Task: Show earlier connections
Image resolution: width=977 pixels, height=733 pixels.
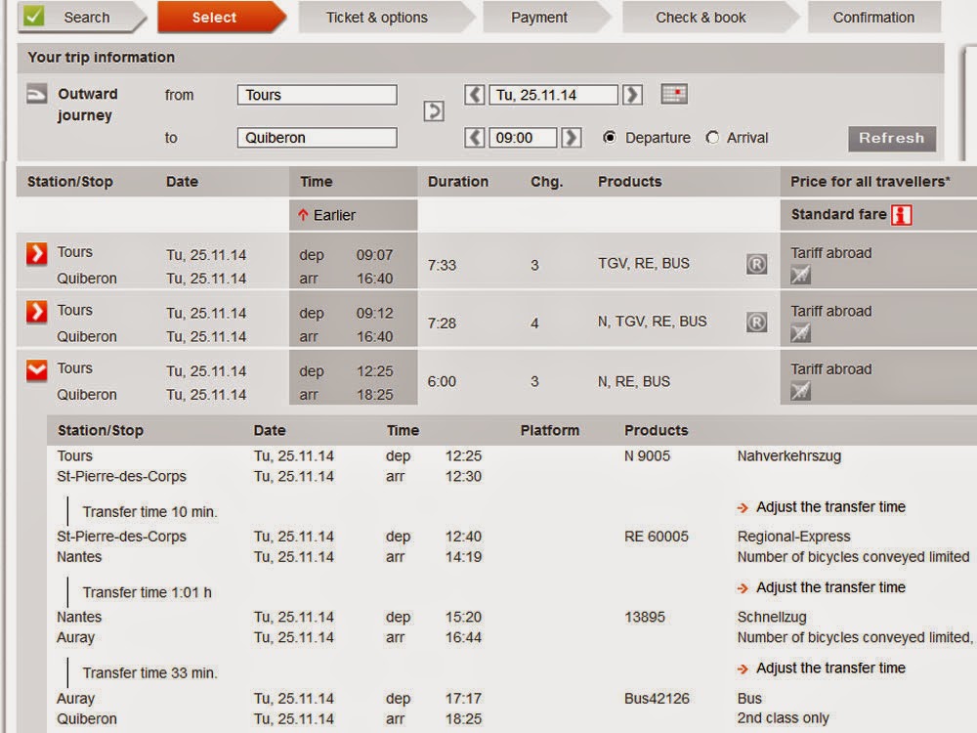Action: click(327, 215)
